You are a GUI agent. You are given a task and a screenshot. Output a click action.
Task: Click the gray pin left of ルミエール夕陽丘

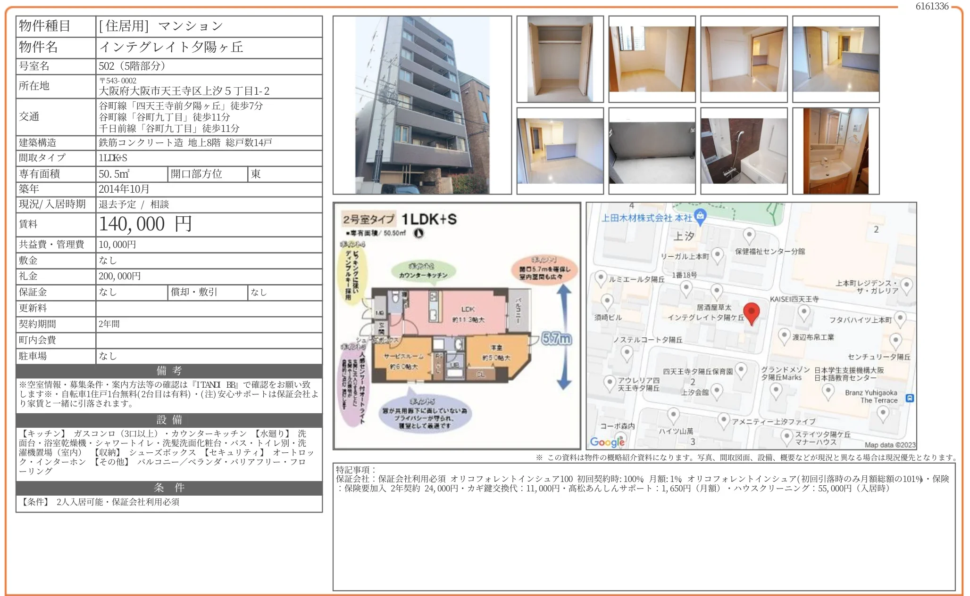[x=601, y=278]
